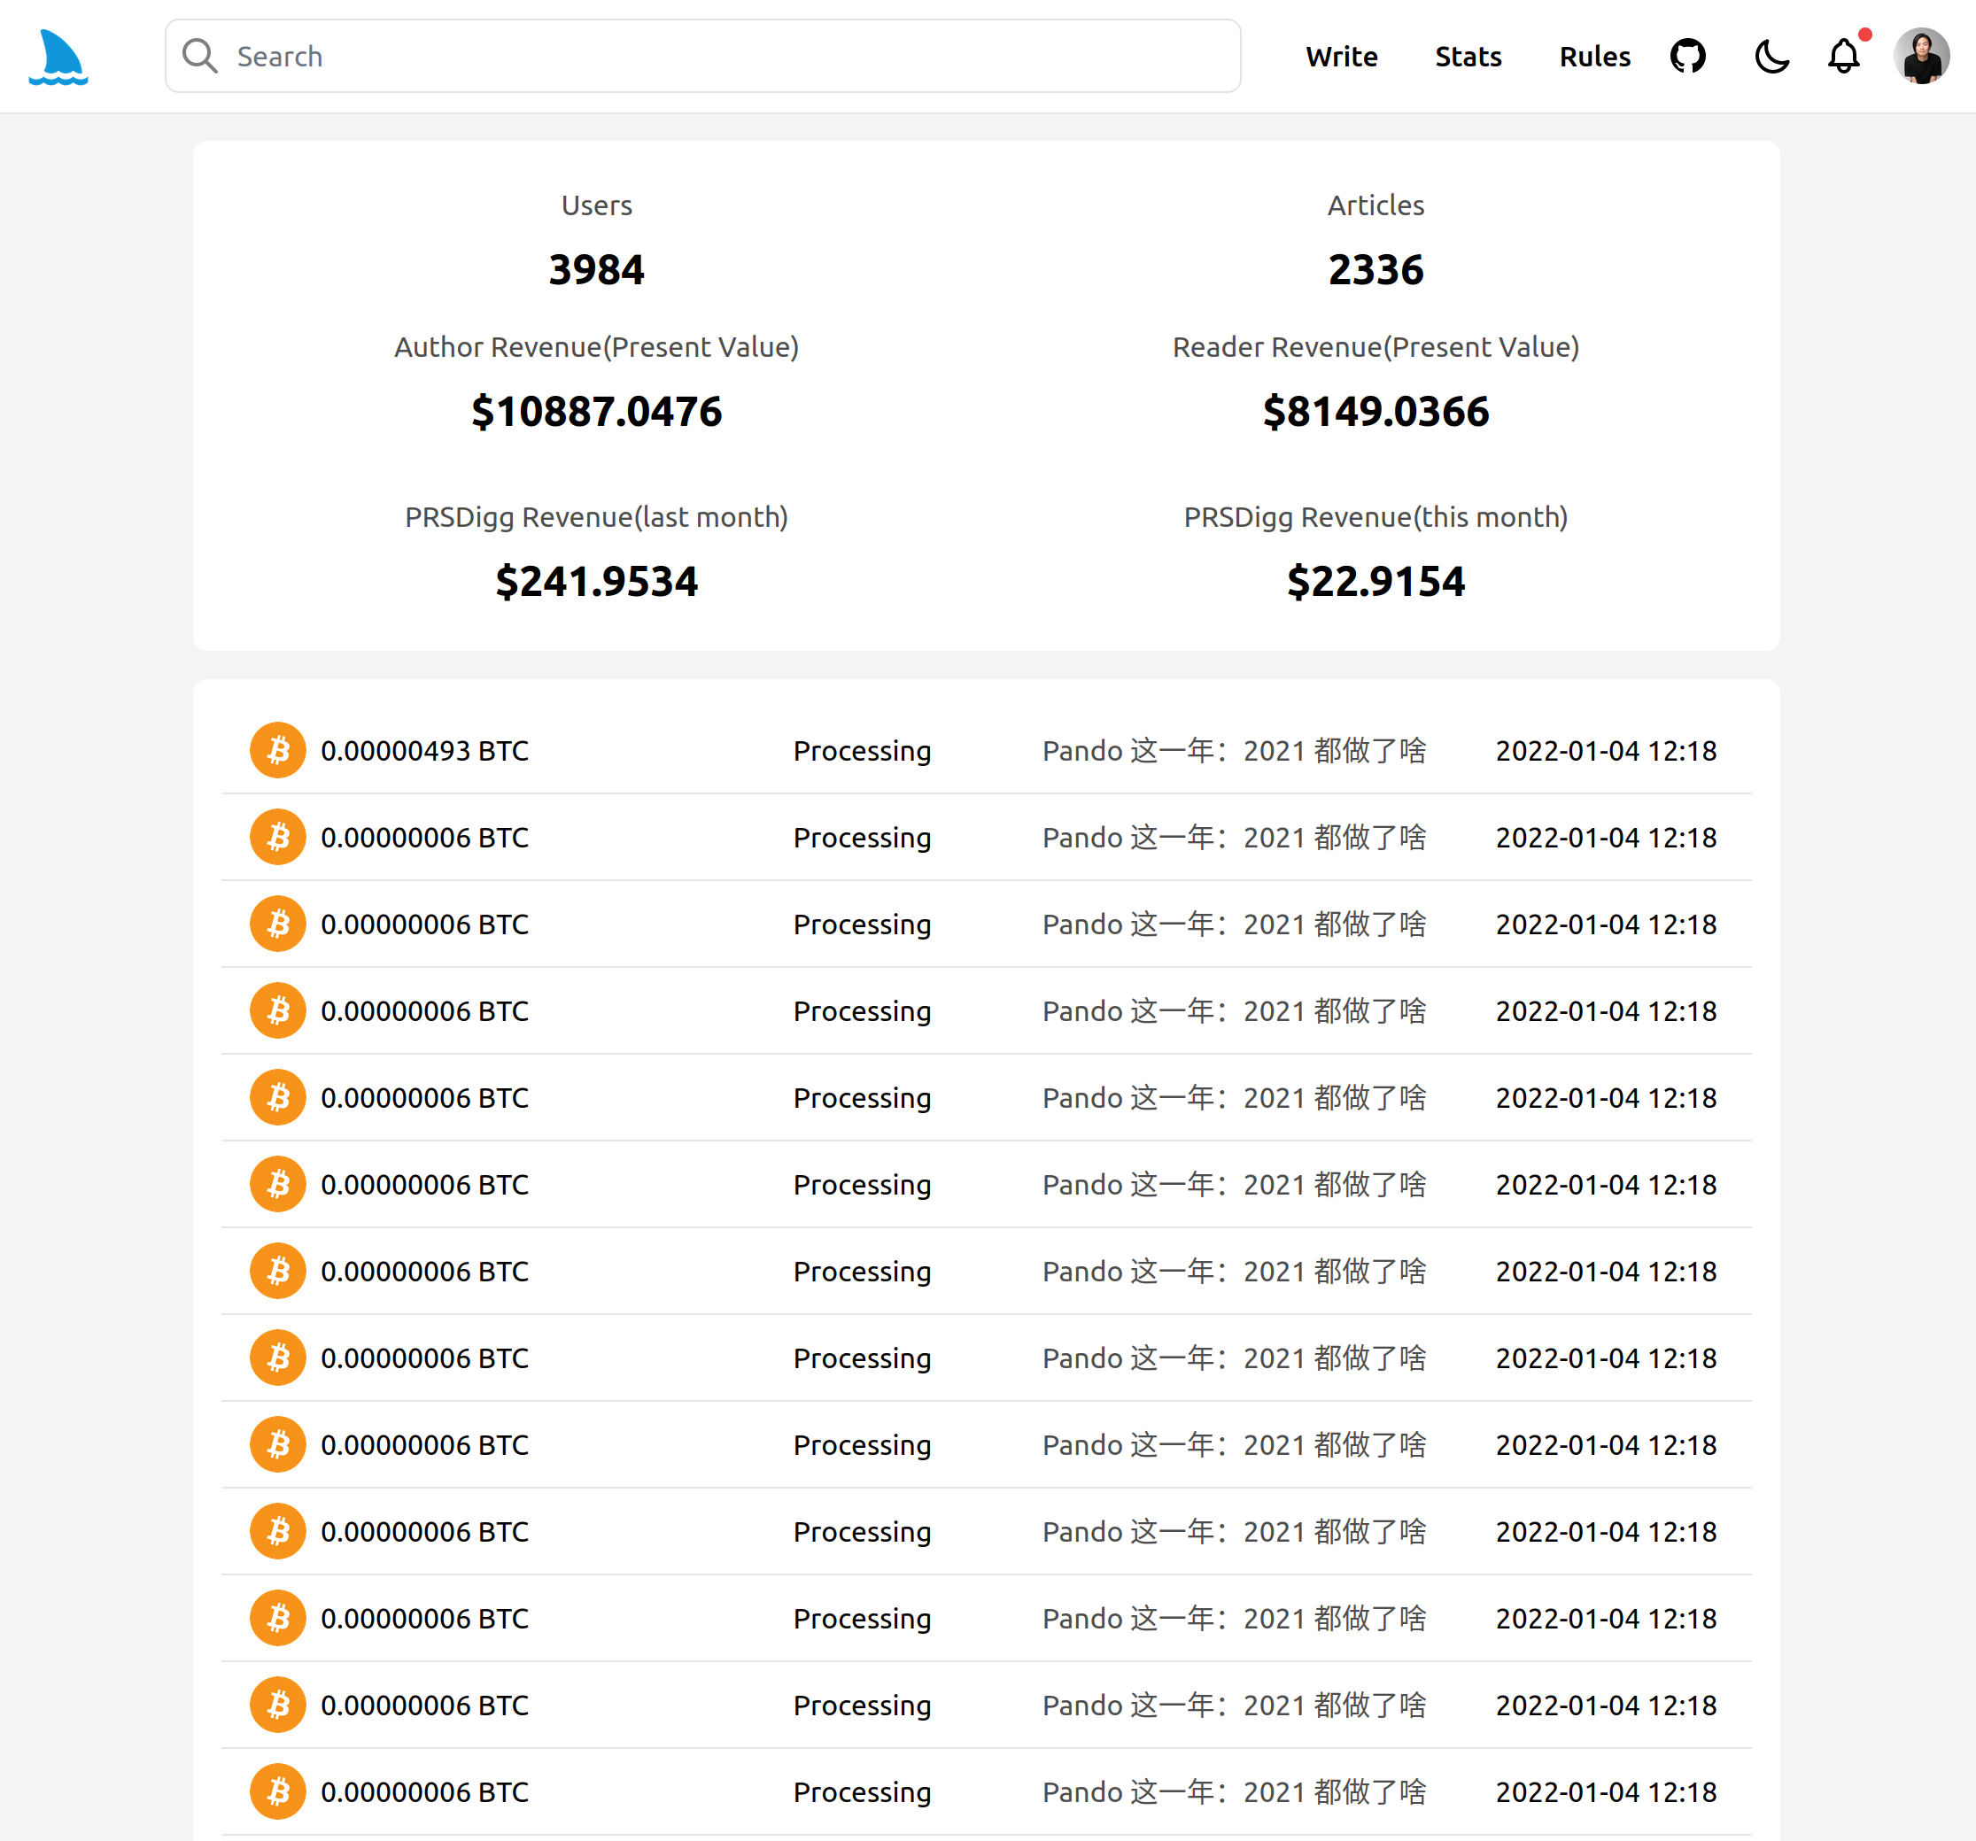Click the Articles count 2336
1976x1841 pixels.
pos(1375,269)
